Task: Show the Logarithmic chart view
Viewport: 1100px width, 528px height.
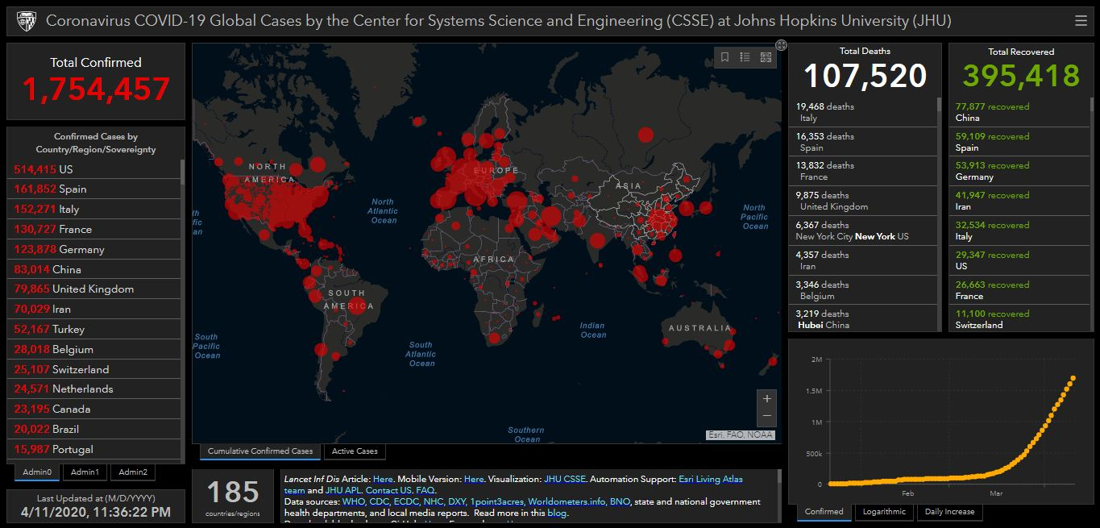Action: 883,512
